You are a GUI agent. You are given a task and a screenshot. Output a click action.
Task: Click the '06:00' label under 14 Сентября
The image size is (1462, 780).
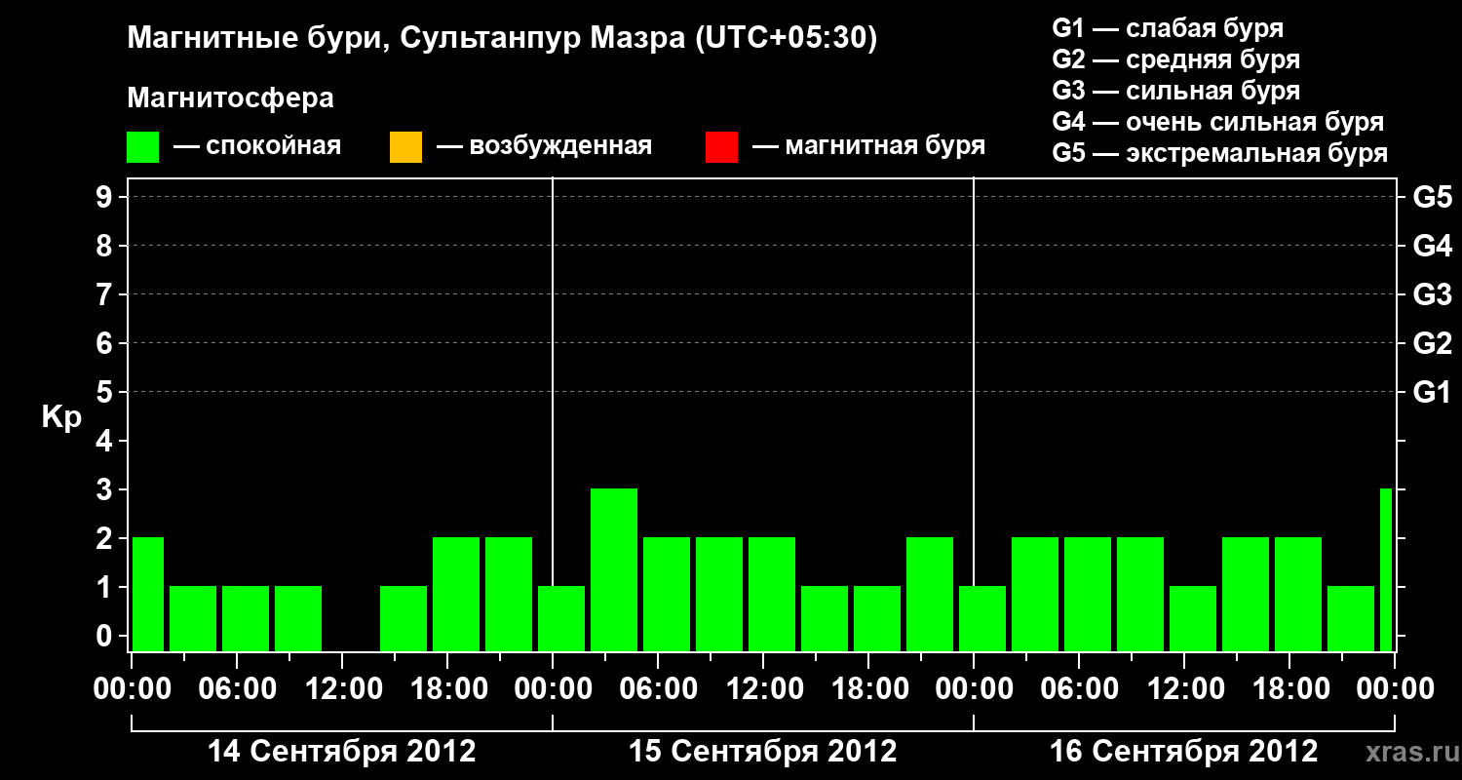(x=237, y=689)
